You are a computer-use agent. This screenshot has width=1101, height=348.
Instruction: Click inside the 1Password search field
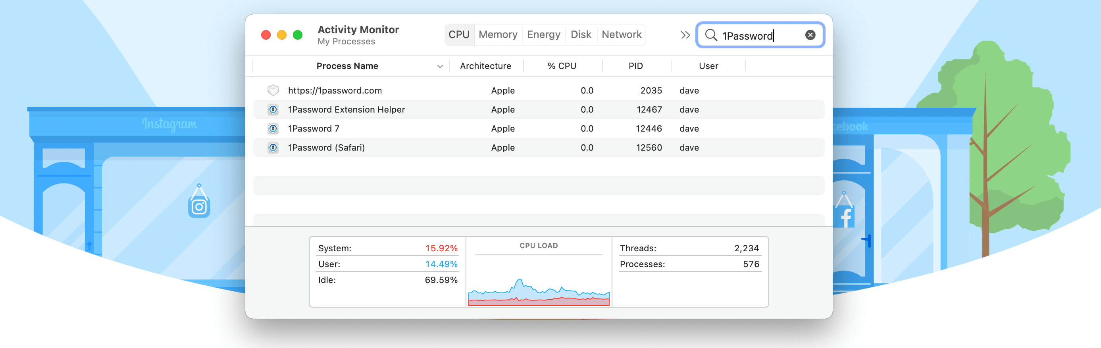click(x=761, y=35)
